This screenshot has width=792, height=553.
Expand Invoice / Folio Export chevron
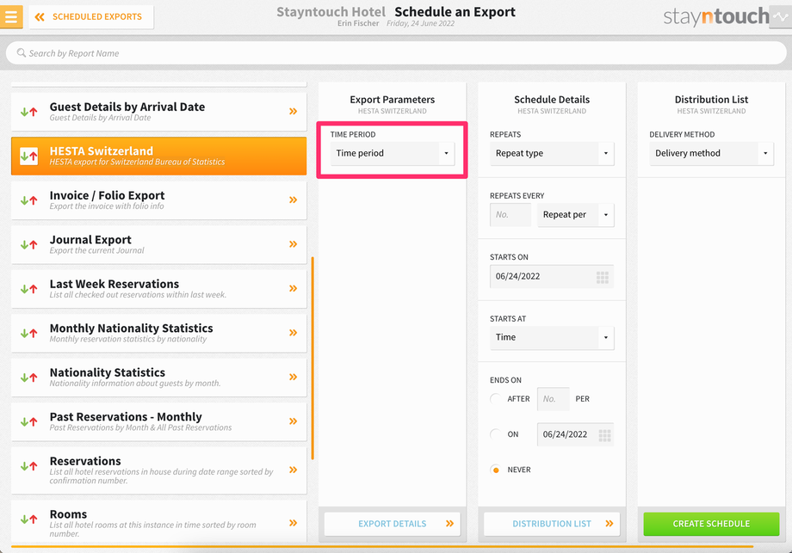click(x=293, y=200)
